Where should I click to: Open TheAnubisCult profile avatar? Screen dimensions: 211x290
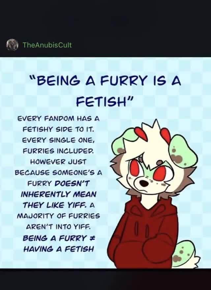(12, 45)
